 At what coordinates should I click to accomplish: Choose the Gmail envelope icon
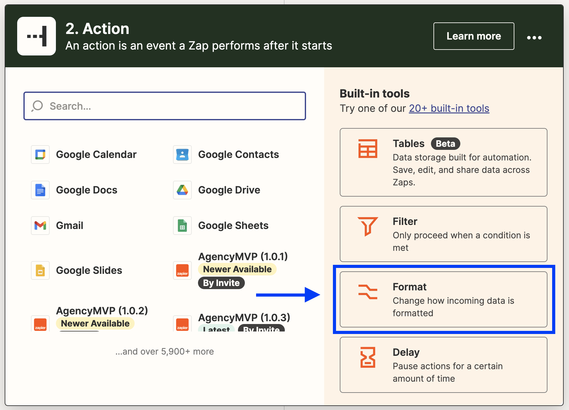pyautogui.click(x=40, y=226)
